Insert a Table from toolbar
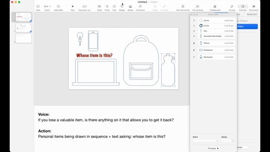Screen dimensions: 270x152 100,8
